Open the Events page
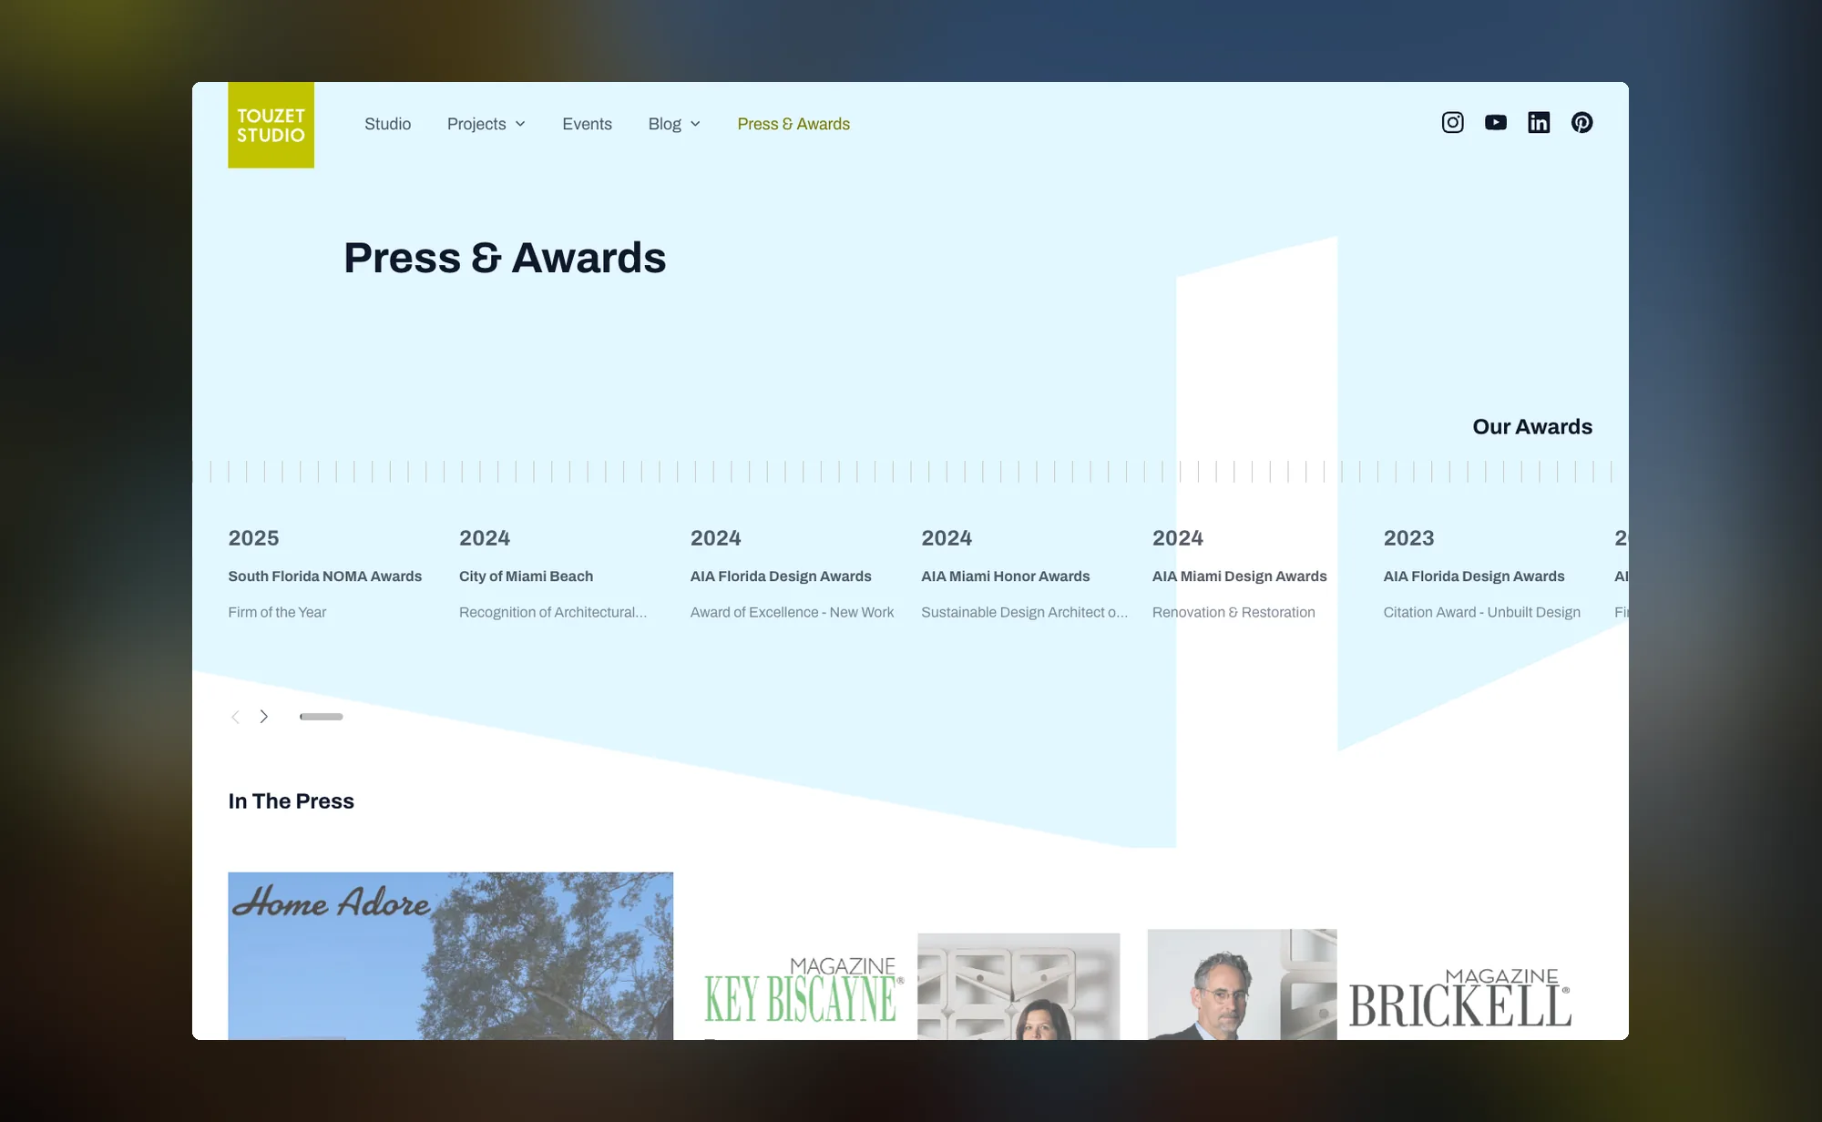This screenshot has width=1822, height=1122. coord(587,124)
